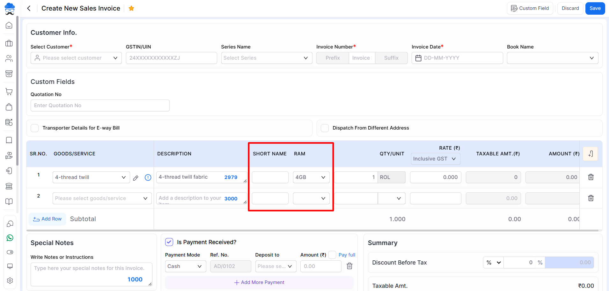609x291 pixels.
Task: Uncheck Is Payment Received checkbox
Action: 169,242
